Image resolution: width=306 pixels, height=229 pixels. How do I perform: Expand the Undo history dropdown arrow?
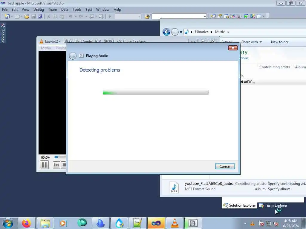(76, 17)
